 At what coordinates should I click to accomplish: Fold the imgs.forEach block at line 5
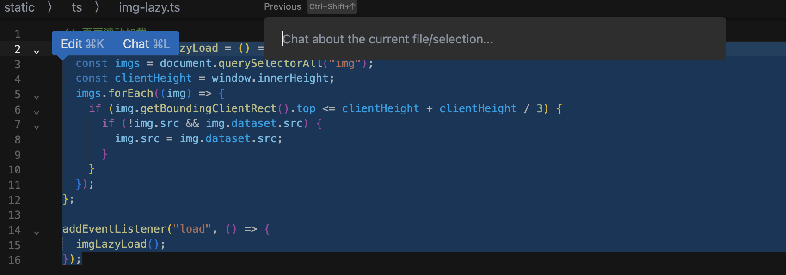point(37,97)
